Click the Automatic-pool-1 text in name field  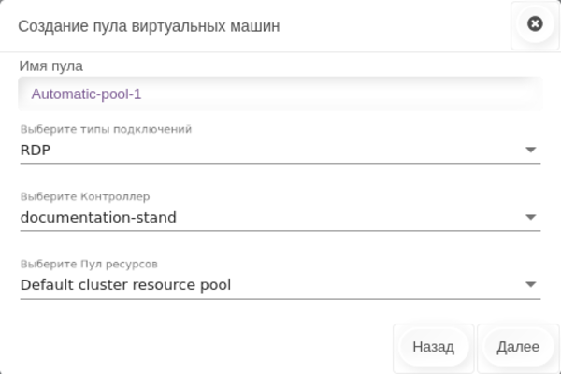(x=86, y=93)
